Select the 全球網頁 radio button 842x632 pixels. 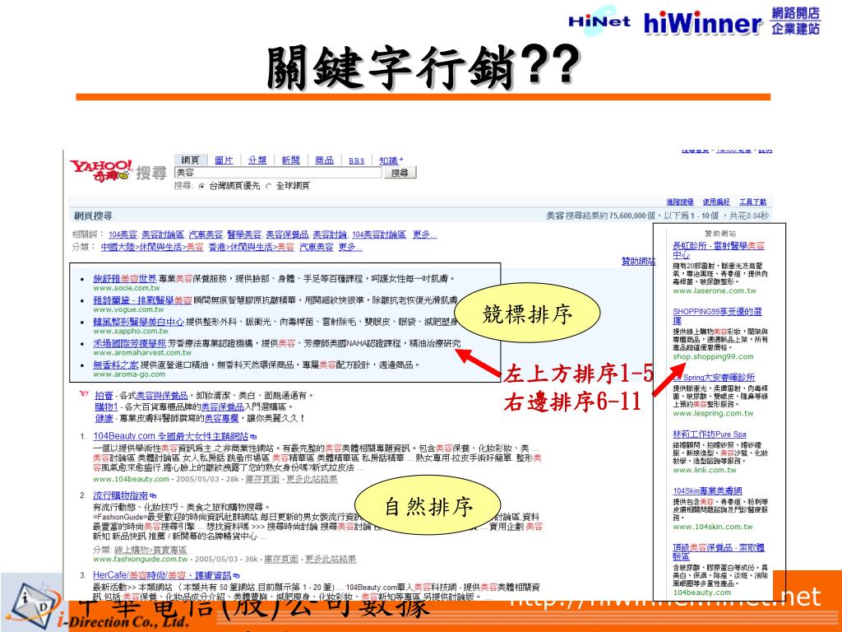(x=269, y=186)
